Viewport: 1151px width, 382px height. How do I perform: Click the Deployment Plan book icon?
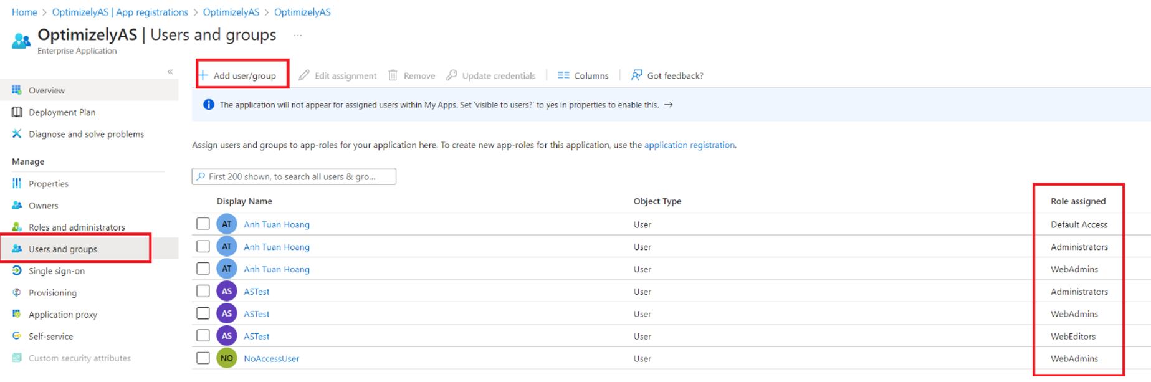click(17, 112)
